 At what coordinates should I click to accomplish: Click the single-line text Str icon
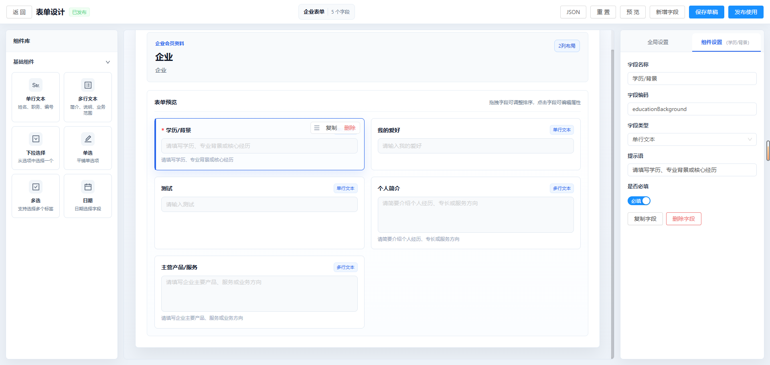tap(36, 85)
